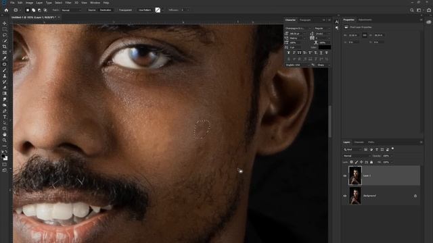Apply Faux Bold in Character panel
The image size is (433, 243).
pos(289,53)
